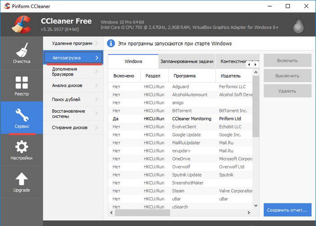Image resolution: width=316 pixels, height=226 pixels.
Task: Click the blue info icon
Action: 111,43
